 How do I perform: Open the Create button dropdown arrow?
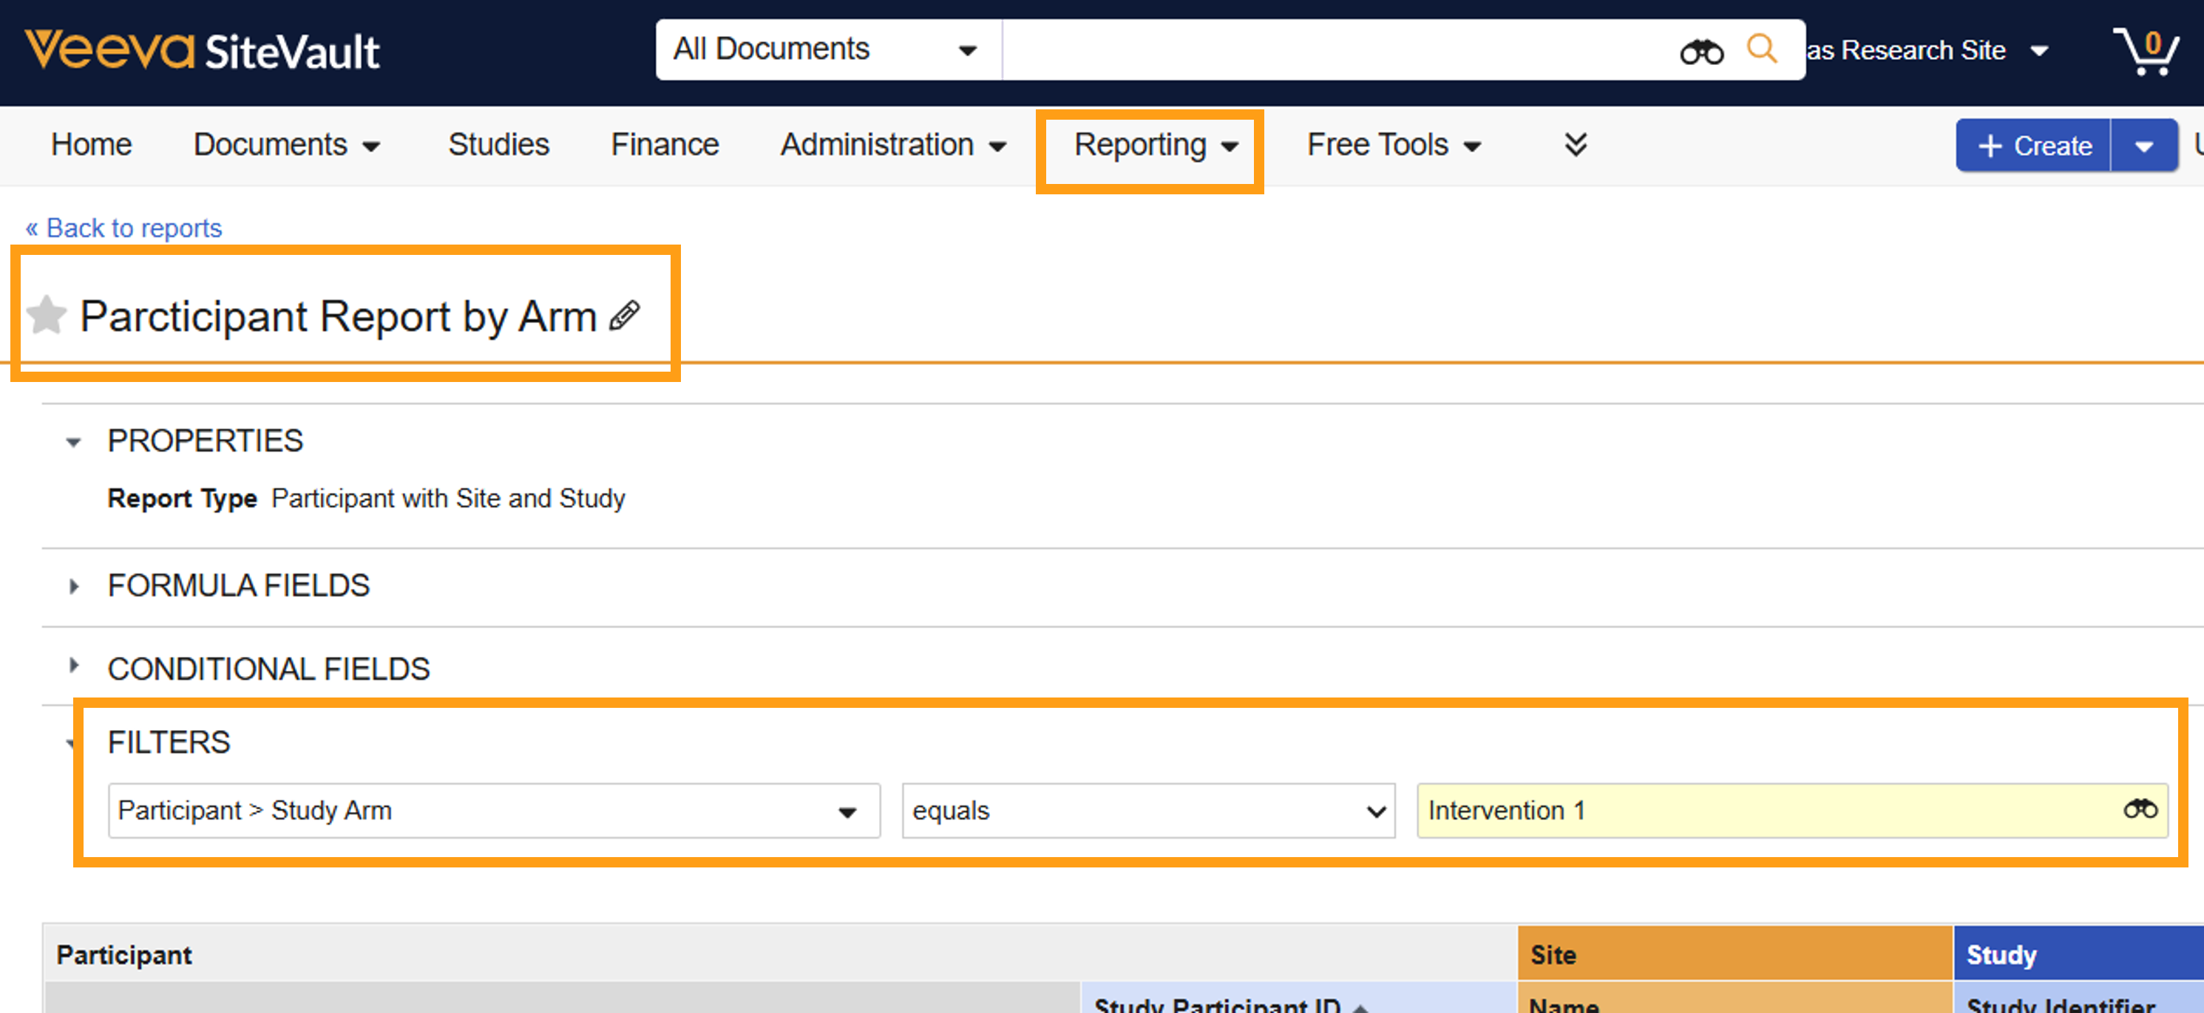[2143, 146]
